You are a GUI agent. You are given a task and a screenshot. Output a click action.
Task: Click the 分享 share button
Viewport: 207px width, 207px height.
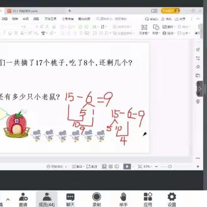click(180, 19)
